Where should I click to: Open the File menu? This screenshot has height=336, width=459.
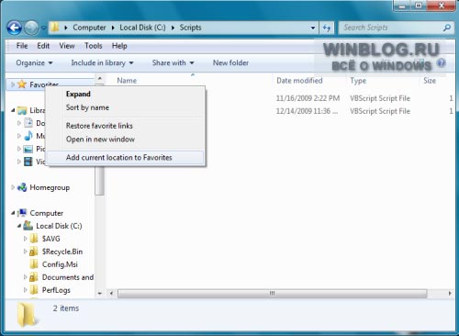(x=22, y=46)
